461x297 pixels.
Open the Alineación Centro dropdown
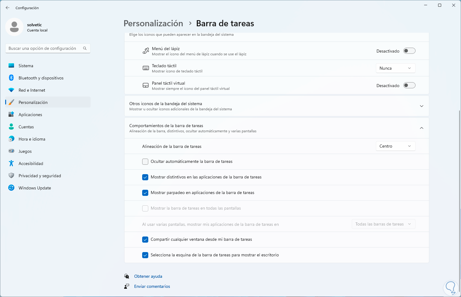click(x=395, y=146)
